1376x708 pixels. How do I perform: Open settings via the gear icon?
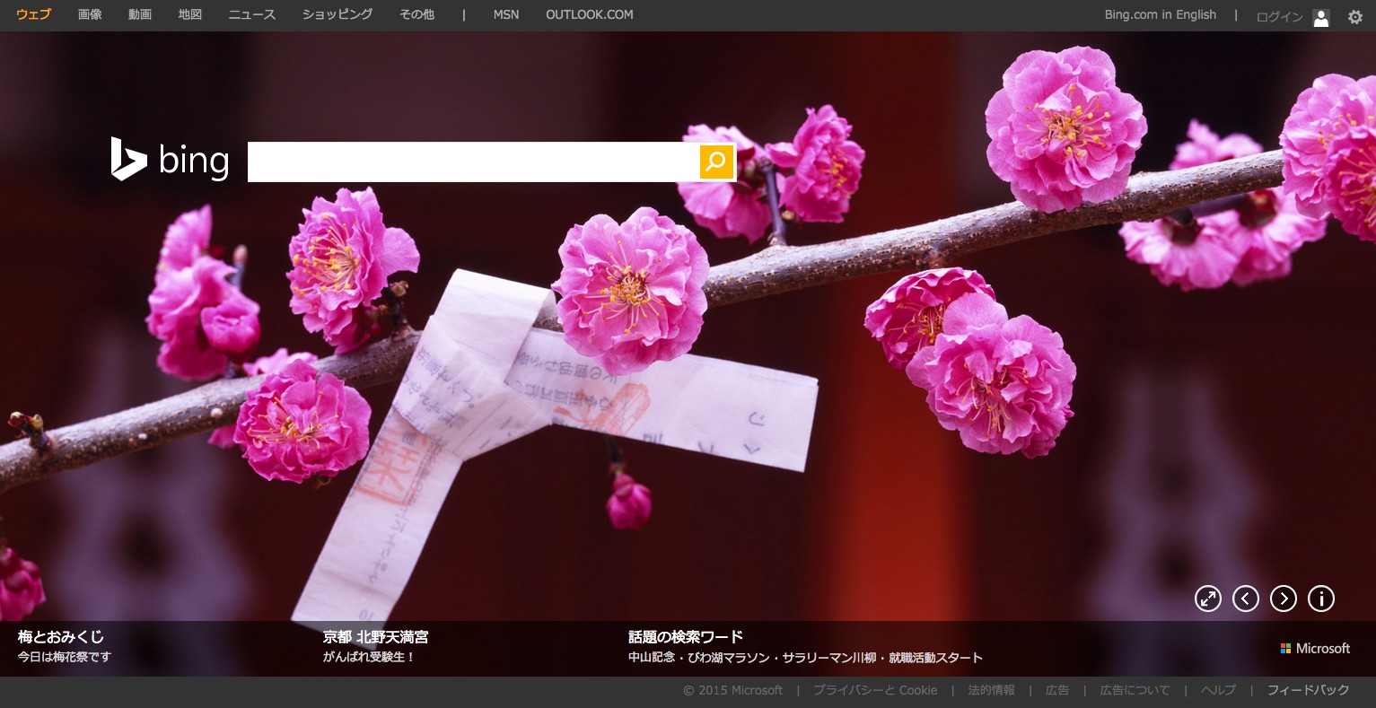1354,17
